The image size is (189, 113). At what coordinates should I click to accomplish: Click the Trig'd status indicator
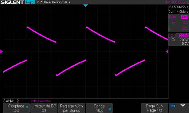click(30, 2)
